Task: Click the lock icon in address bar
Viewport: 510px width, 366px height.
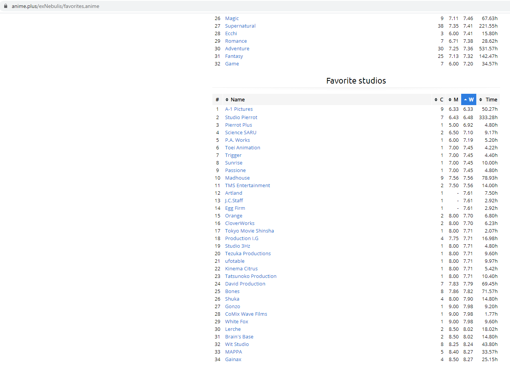Action: (6, 6)
